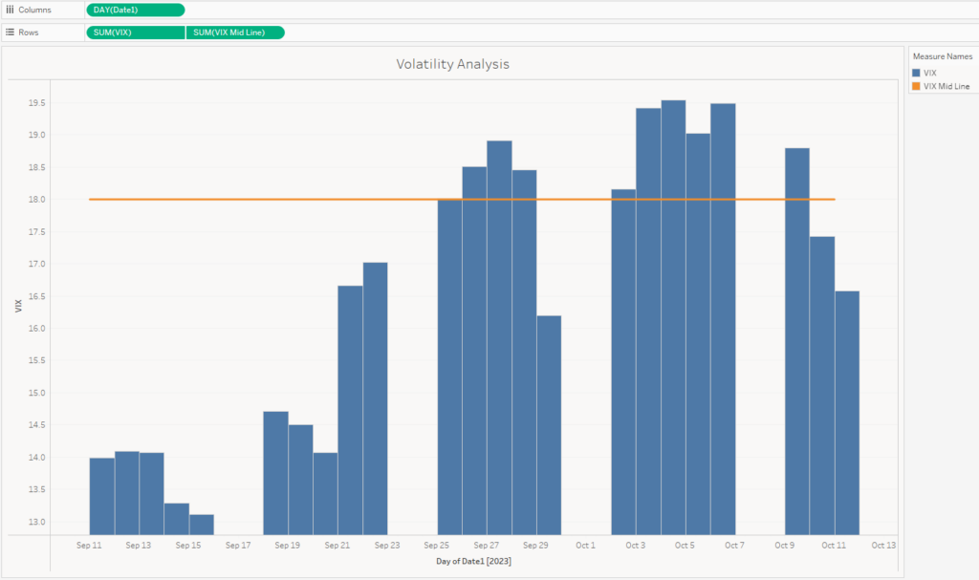Select the tallest bar near Oct 5
The height and width of the screenshot is (580, 979).
pos(672,287)
